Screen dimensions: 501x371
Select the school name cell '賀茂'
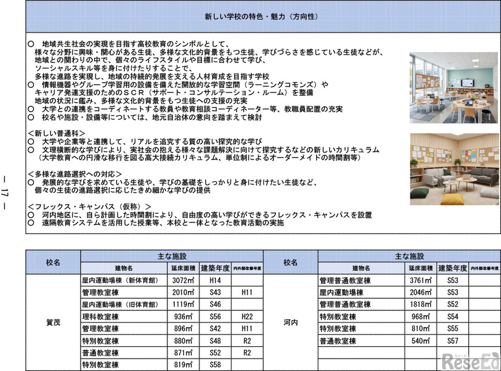[x=53, y=323]
